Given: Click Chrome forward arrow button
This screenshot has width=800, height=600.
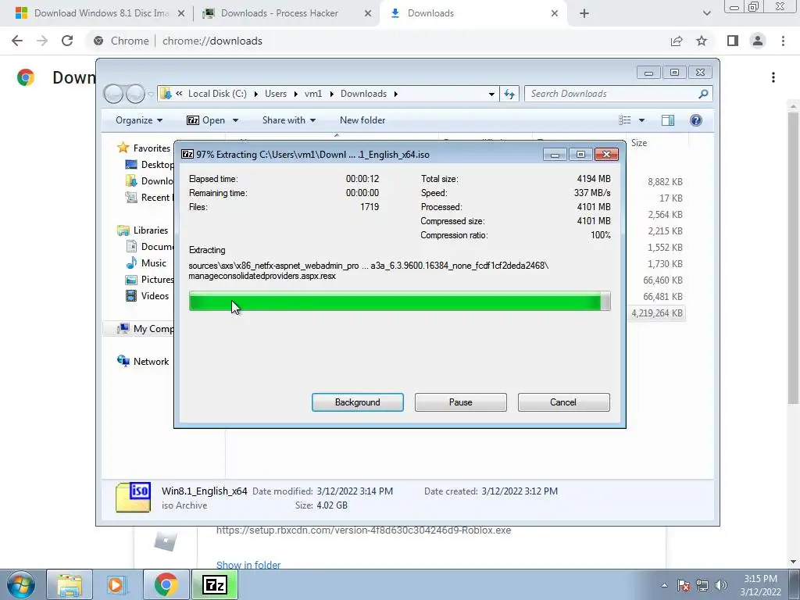Looking at the screenshot, I should coord(42,41).
